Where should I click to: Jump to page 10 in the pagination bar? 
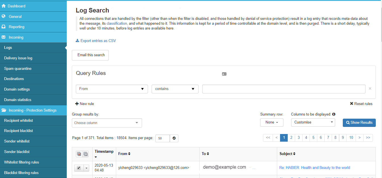point(351,138)
